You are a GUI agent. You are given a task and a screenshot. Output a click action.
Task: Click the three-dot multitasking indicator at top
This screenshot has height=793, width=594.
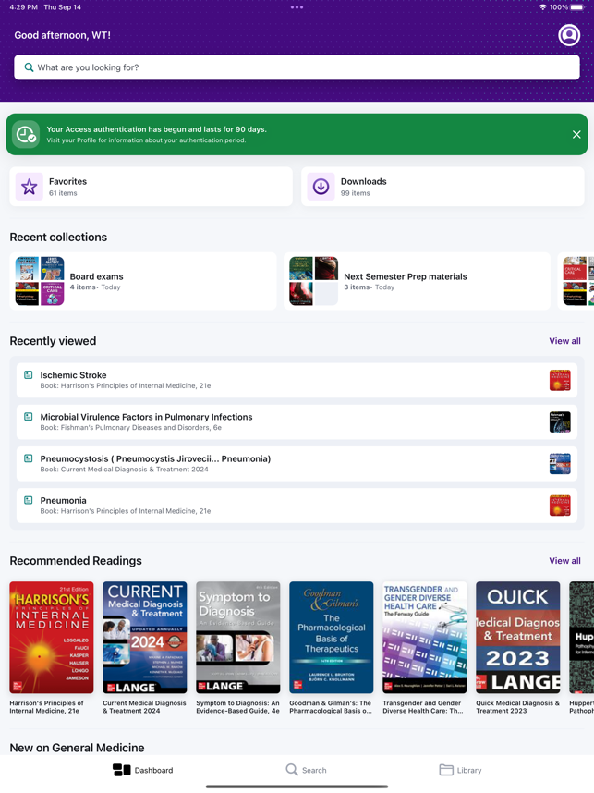[297, 7]
